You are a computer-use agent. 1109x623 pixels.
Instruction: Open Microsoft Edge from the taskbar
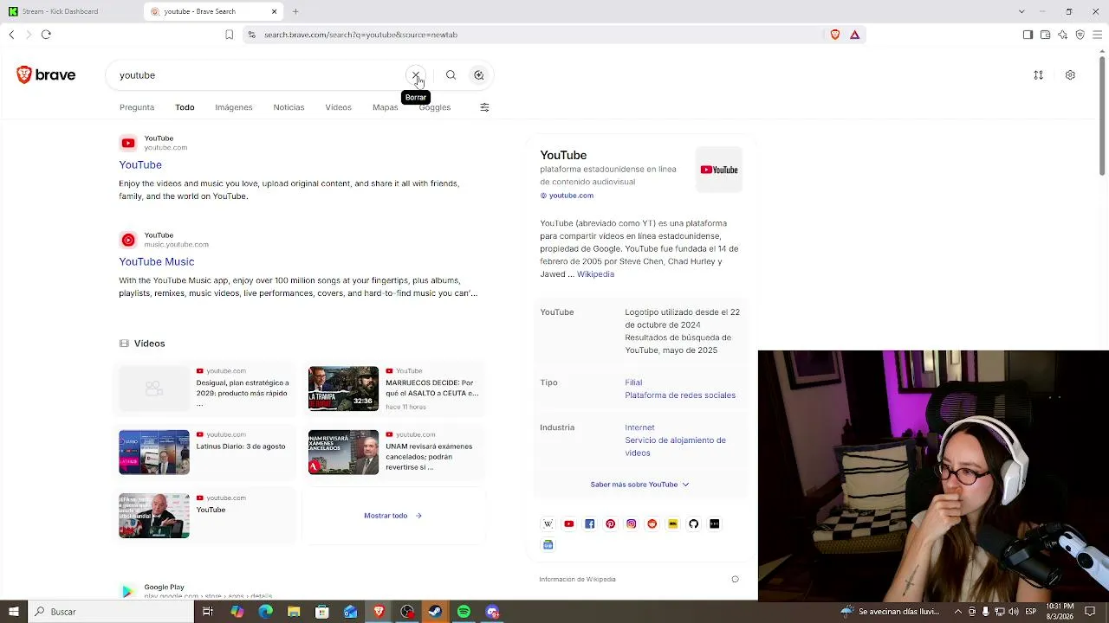point(265,612)
